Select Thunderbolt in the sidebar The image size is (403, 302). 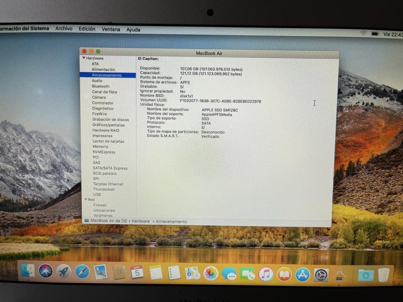(x=104, y=189)
